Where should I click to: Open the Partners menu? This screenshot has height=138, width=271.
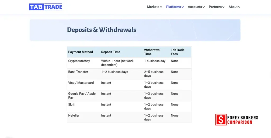coord(216,7)
